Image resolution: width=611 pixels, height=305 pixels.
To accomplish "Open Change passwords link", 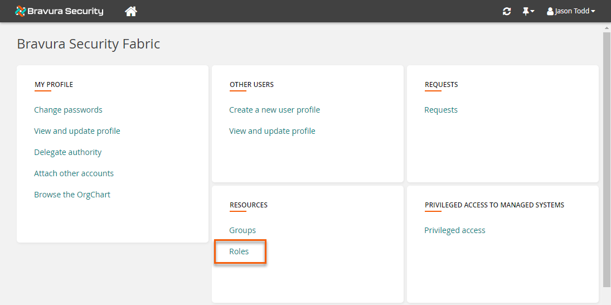I will (68, 110).
